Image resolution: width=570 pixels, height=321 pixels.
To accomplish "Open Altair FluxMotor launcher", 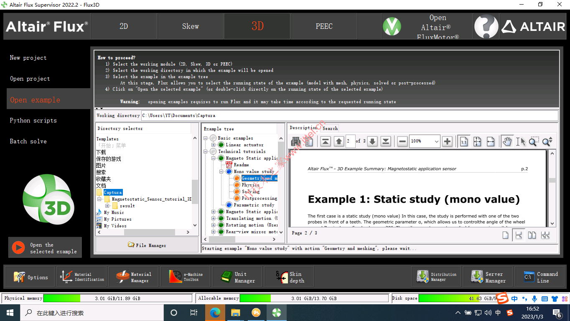I will tap(427, 26).
